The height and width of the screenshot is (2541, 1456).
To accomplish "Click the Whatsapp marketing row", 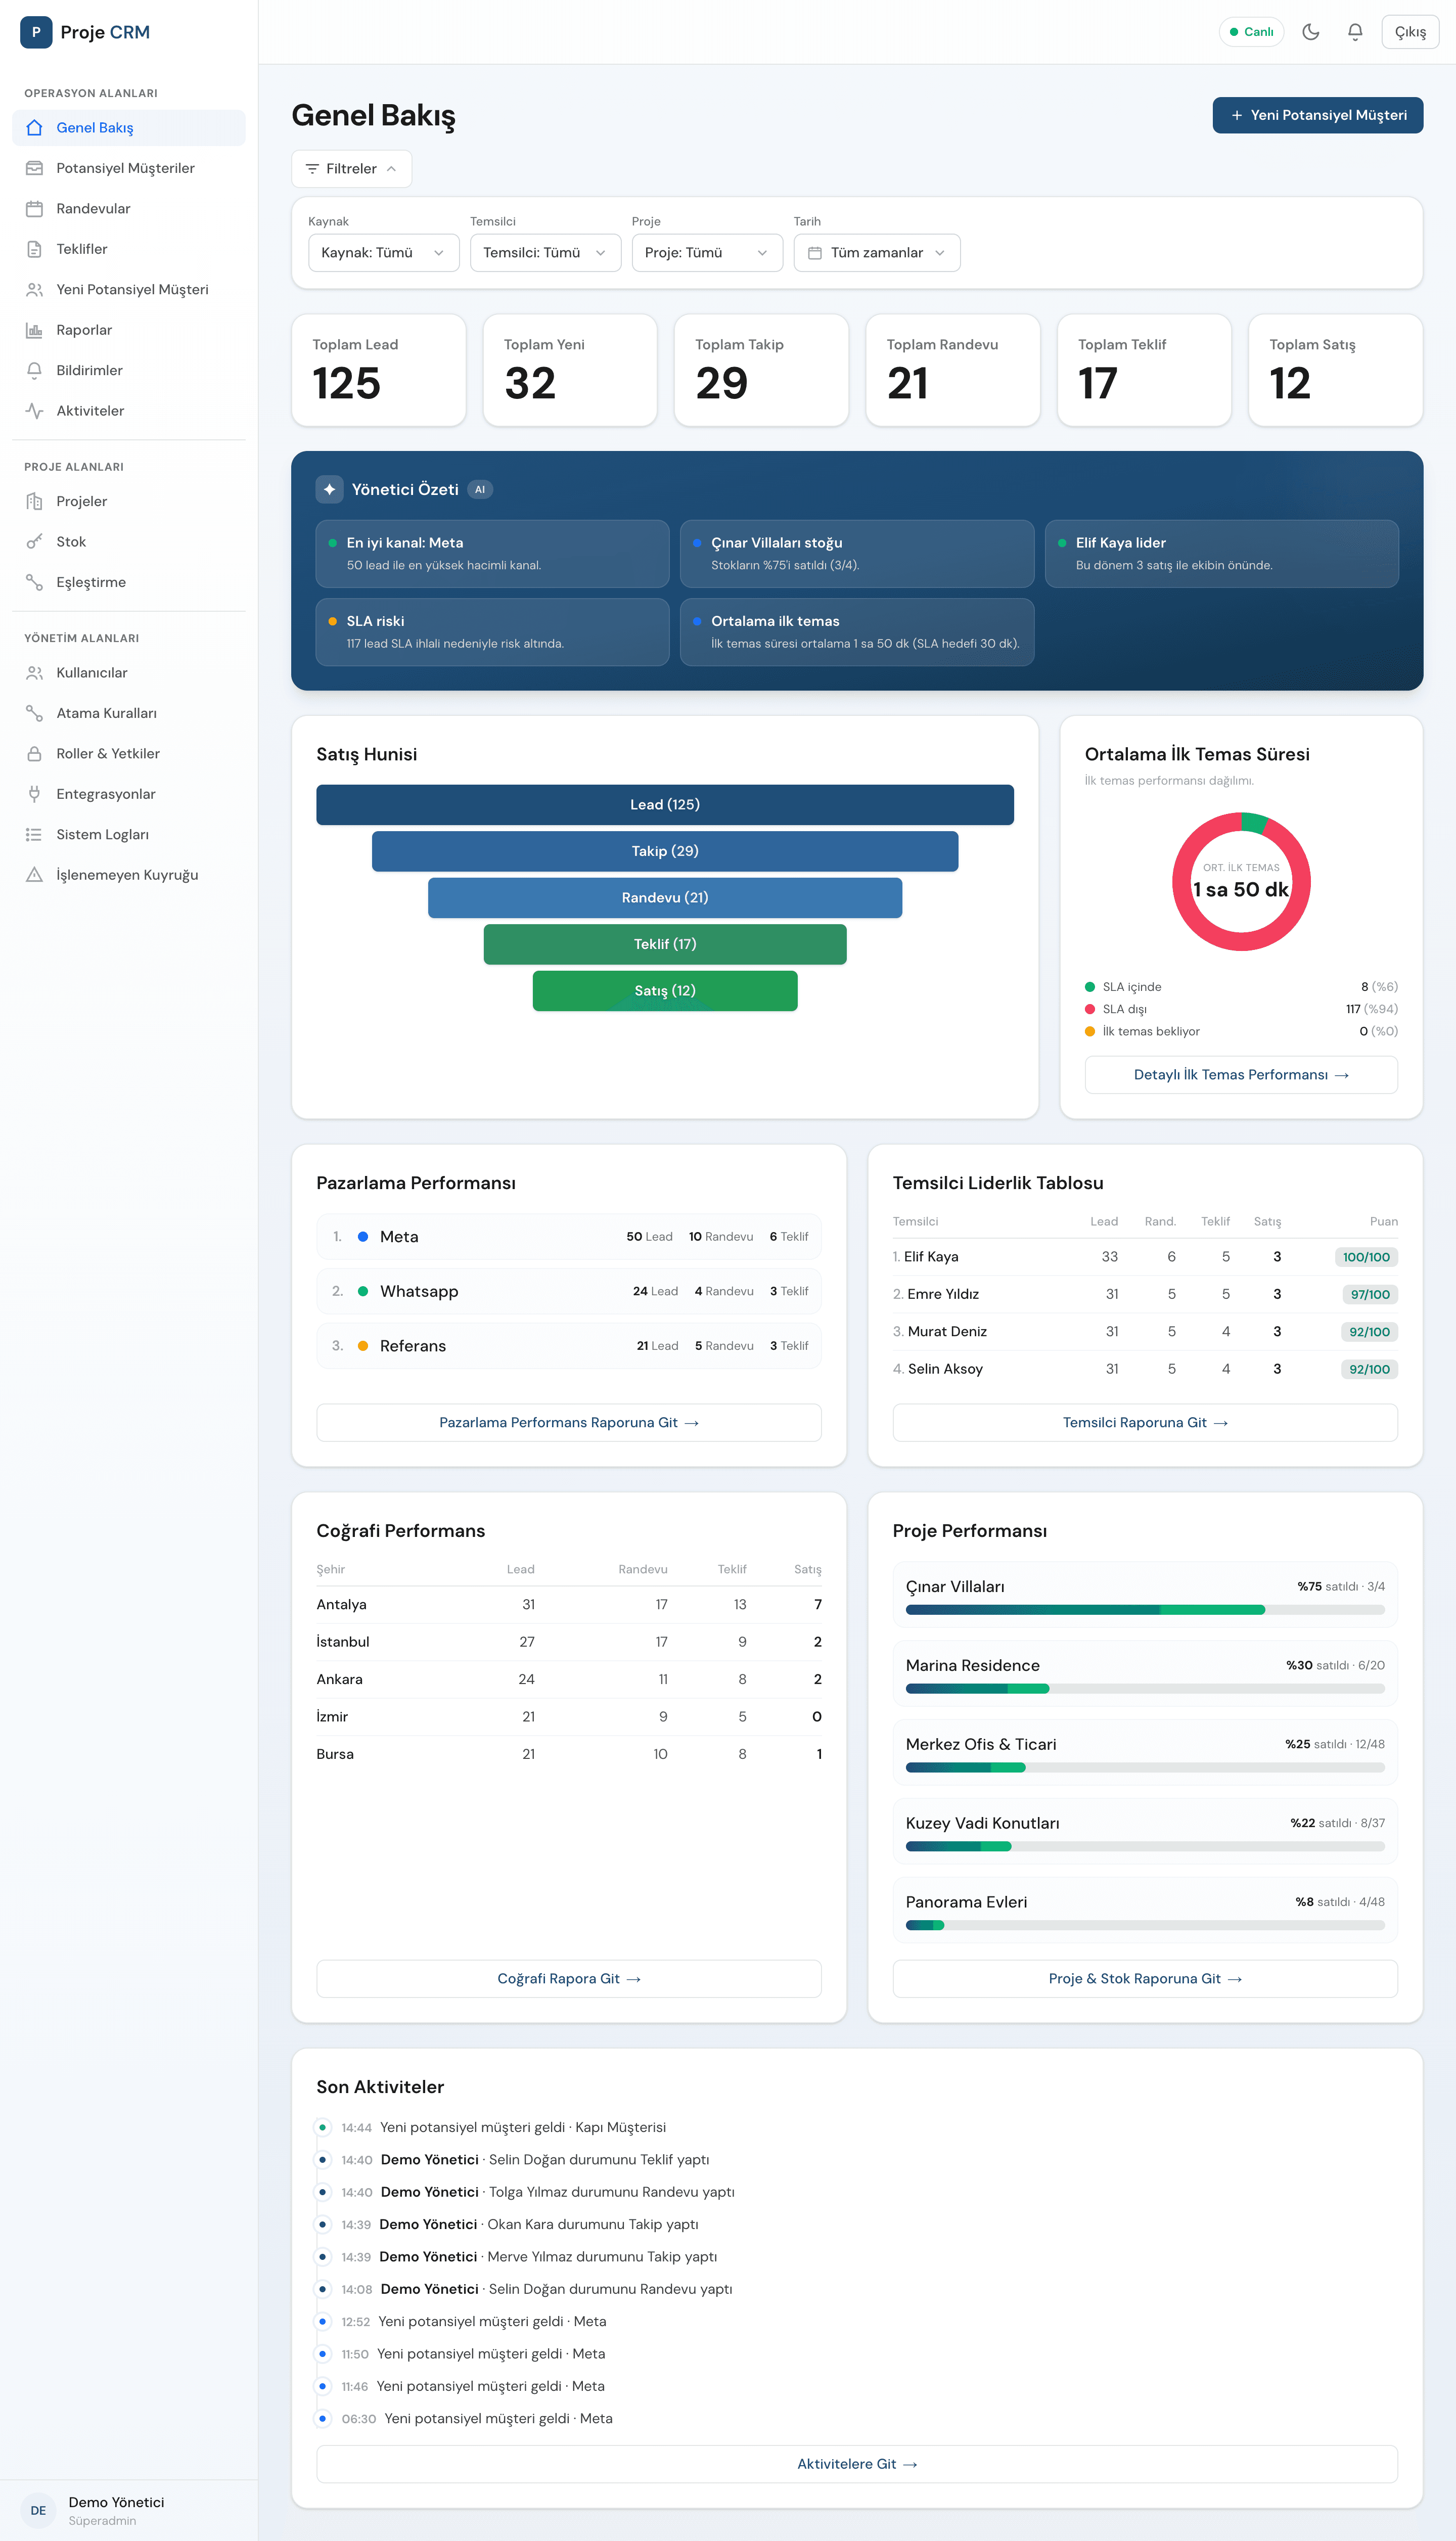I will point(569,1292).
